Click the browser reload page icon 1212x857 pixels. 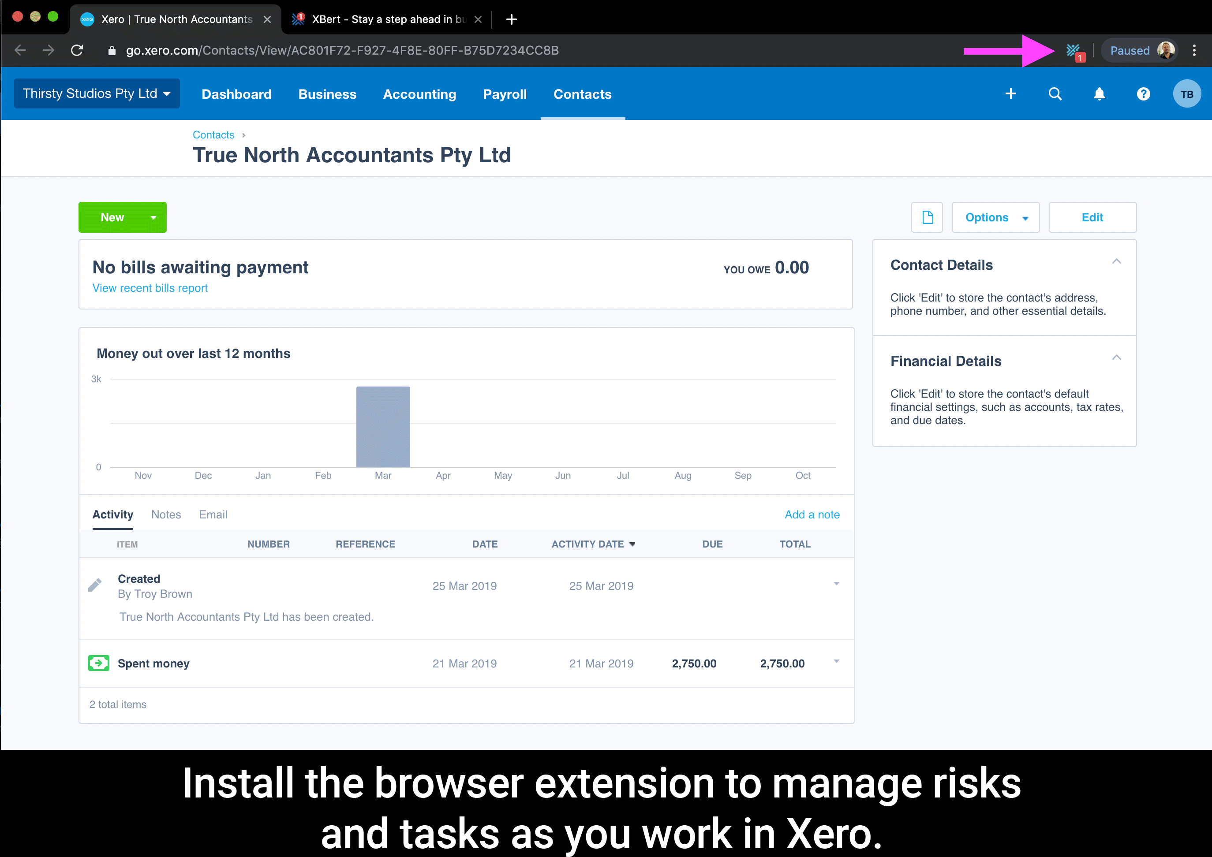coord(77,51)
